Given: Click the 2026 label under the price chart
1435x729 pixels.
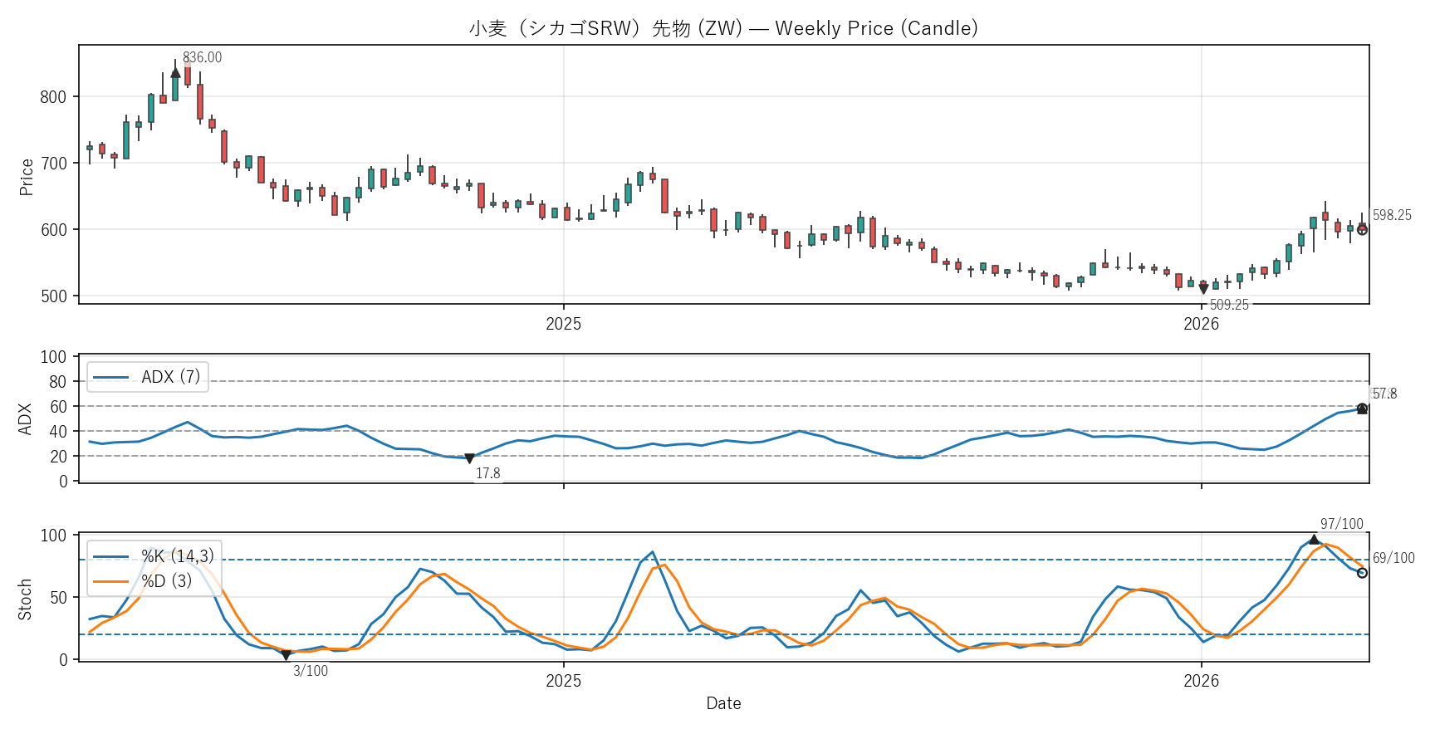Looking at the screenshot, I should (x=1201, y=324).
